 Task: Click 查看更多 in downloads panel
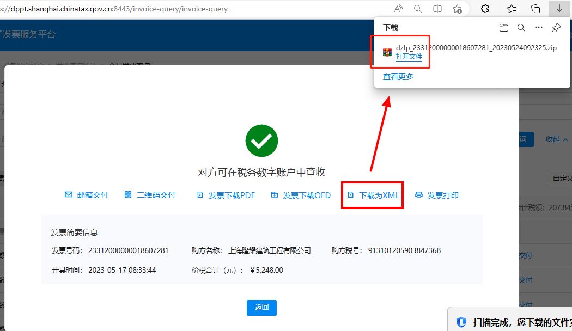(398, 77)
